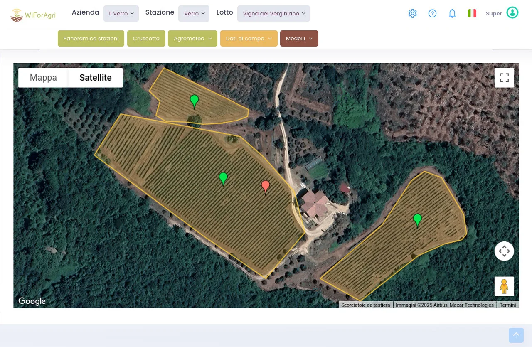Expand the Modelli menu

[x=299, y=38]
